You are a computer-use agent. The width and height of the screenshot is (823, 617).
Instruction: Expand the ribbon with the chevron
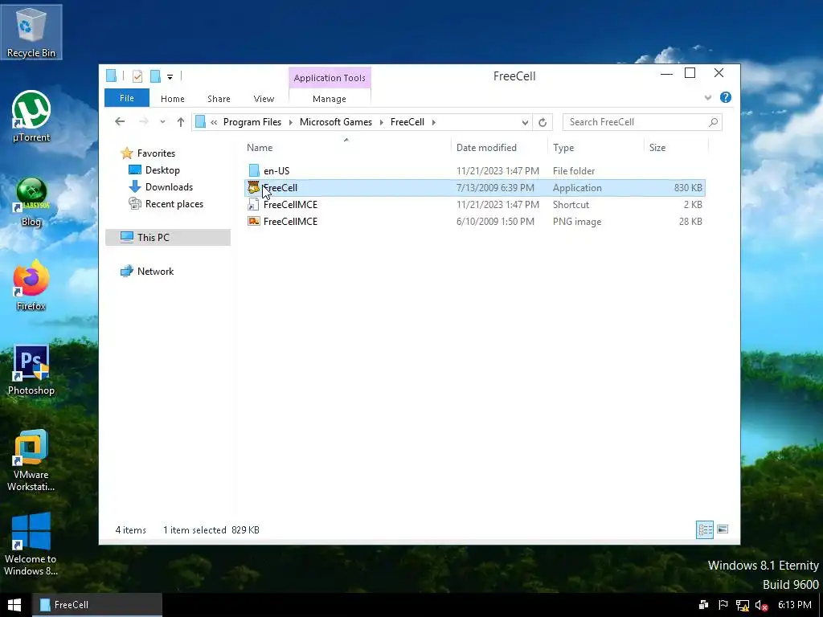[707, 97]
